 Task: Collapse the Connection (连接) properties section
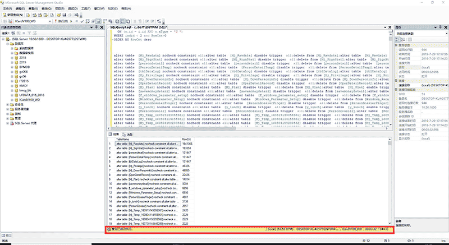tap(396, 81)
